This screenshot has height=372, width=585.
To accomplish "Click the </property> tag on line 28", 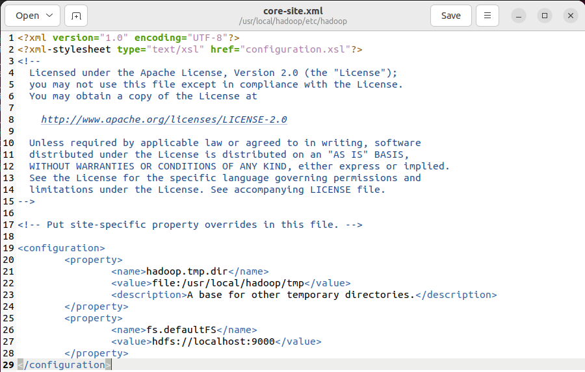I will [x=96, y=353].
